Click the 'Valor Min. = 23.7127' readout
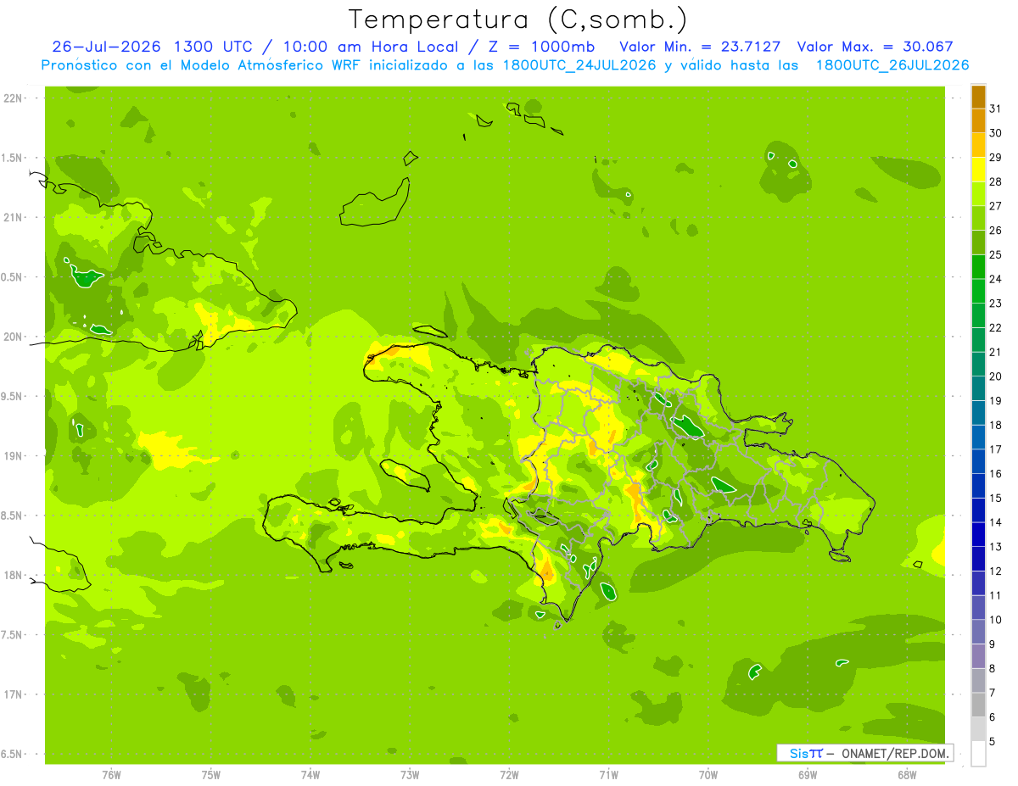The width and height of the screenshot is (1018, 786). [x=700, y=47]
